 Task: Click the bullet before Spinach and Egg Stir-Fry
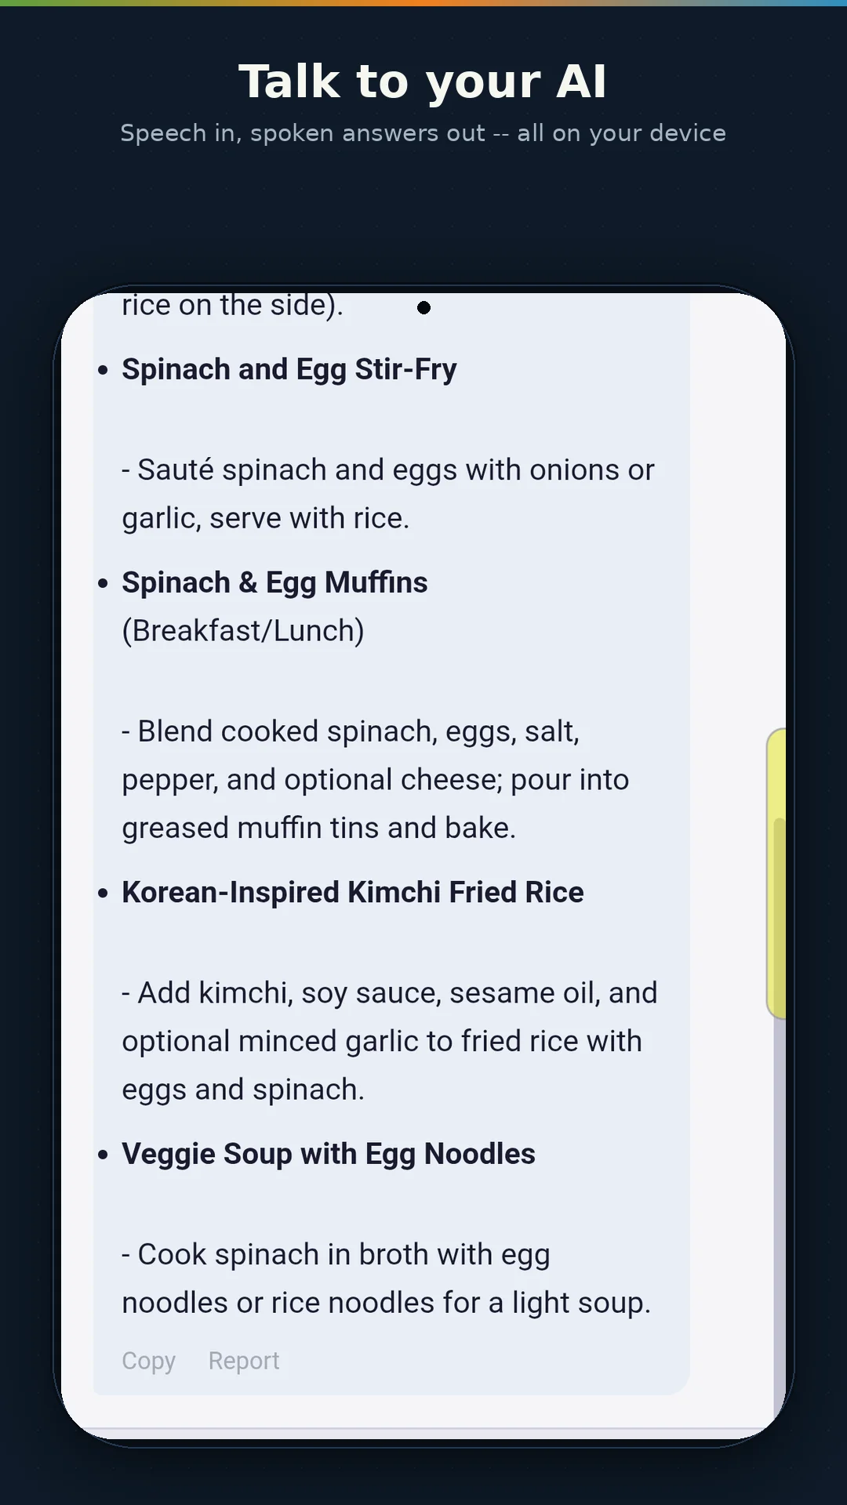click(x=103, y=370)
